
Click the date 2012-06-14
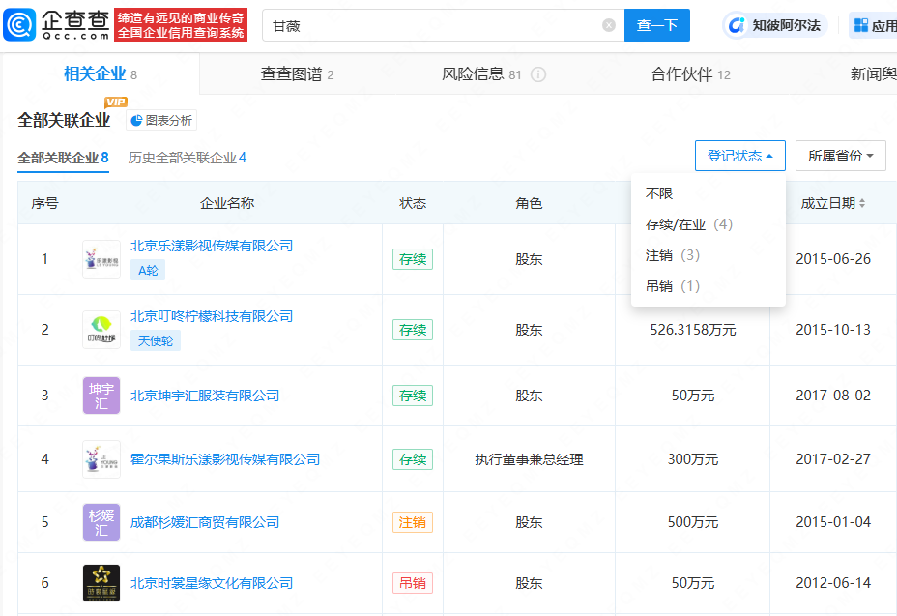pyautogui.click(x=833, y=583)
